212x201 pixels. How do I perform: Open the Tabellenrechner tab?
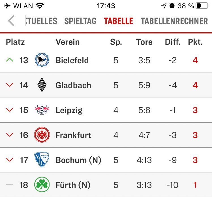[174, 21]
